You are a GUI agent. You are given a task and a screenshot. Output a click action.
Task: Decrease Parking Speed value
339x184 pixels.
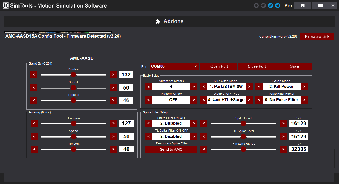(34, 136)
